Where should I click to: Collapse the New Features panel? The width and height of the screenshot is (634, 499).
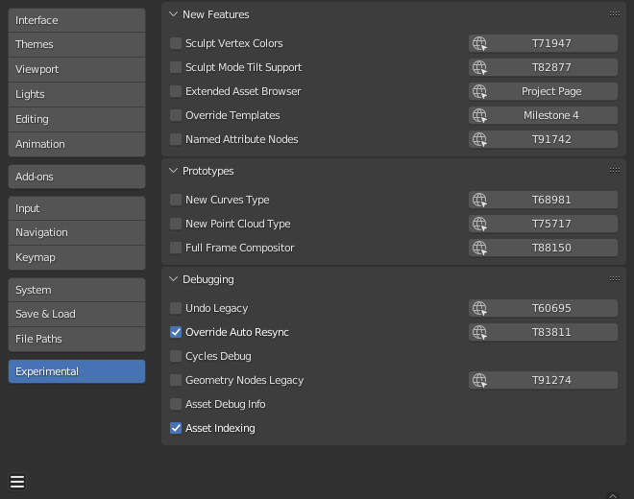pos(174,14)
